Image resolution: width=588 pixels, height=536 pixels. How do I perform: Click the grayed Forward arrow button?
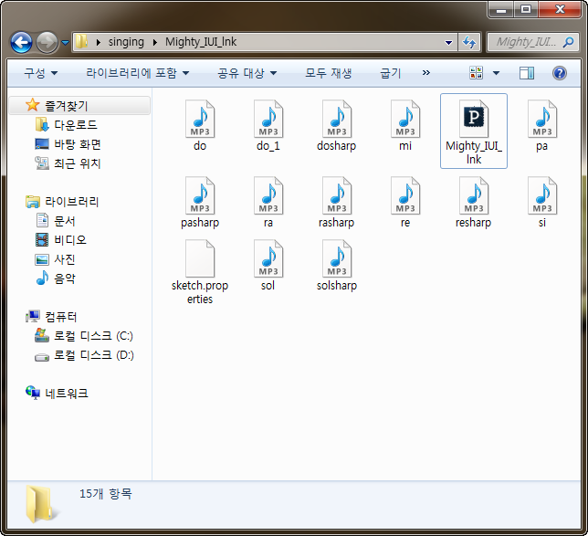click(x=47, y=42)
